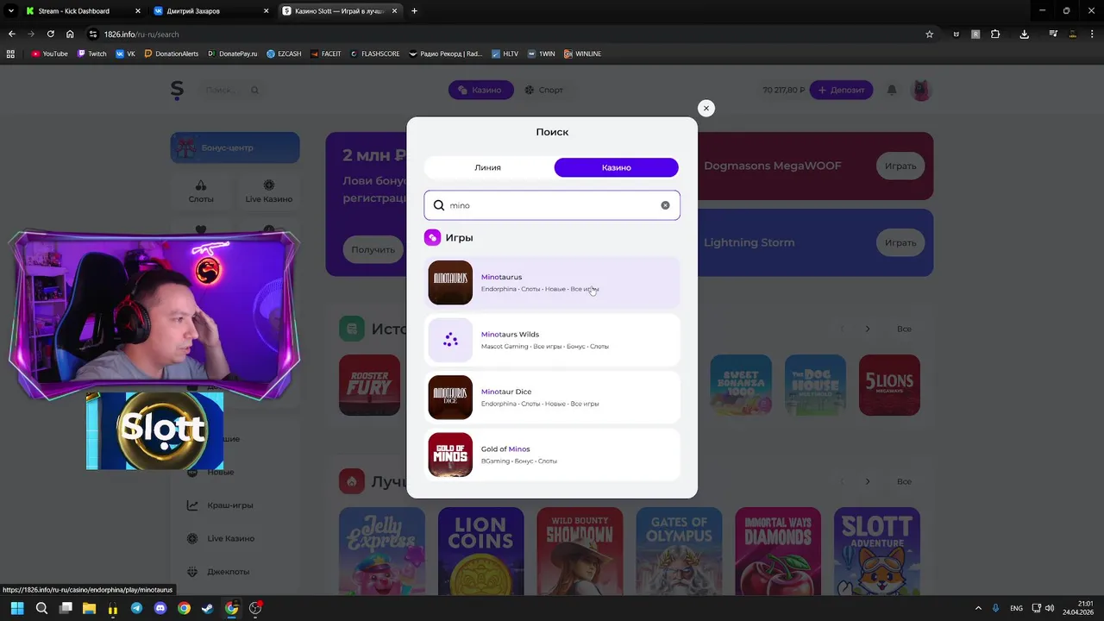Play Lightning Storm via Играть button
Screen dimensions: 1104x621
point(900,242)
